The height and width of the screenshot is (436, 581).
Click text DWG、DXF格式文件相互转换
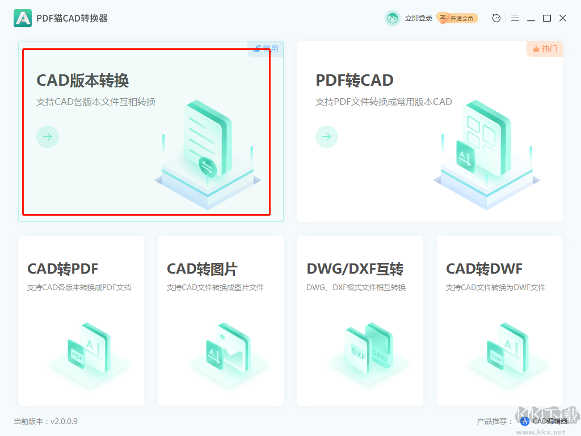356,287
